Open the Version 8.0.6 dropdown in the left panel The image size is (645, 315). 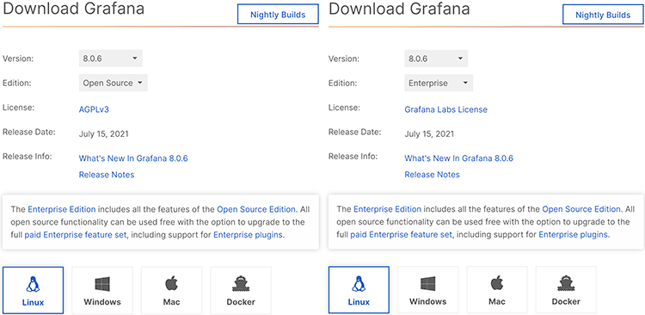(x=111, y=59)
